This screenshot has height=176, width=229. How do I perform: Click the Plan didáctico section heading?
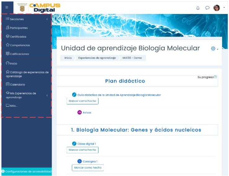tap(125, 81)
